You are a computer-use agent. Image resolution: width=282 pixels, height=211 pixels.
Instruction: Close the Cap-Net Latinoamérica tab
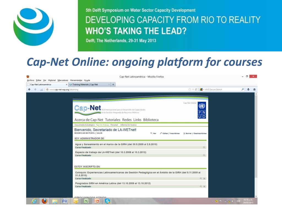pos(67,85)
